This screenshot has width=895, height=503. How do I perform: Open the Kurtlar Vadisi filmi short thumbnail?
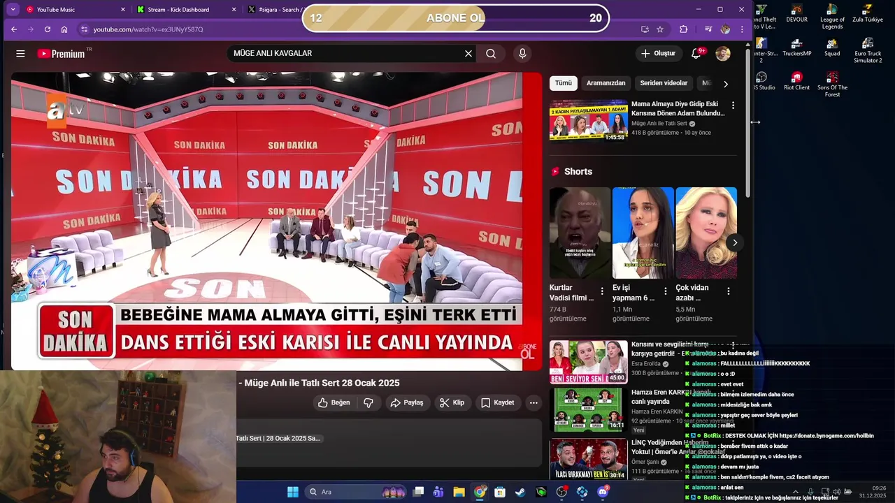(x=580, y=233)
